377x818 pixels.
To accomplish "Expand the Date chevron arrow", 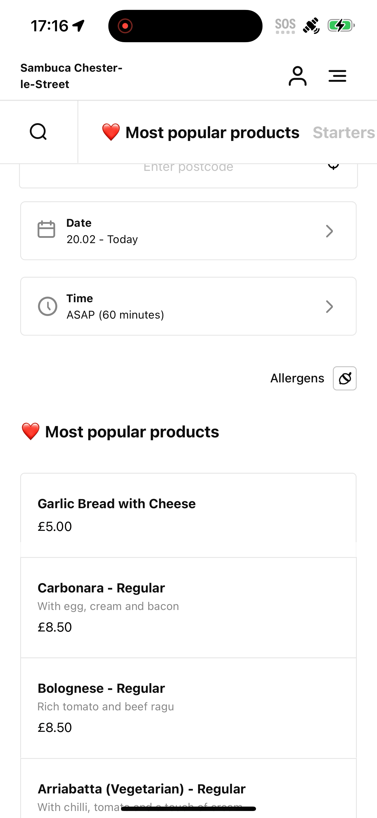I will click(329, 231).
